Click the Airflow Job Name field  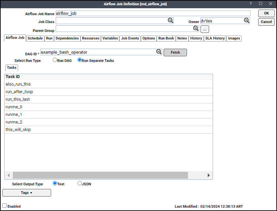click(x=153, y=13)
